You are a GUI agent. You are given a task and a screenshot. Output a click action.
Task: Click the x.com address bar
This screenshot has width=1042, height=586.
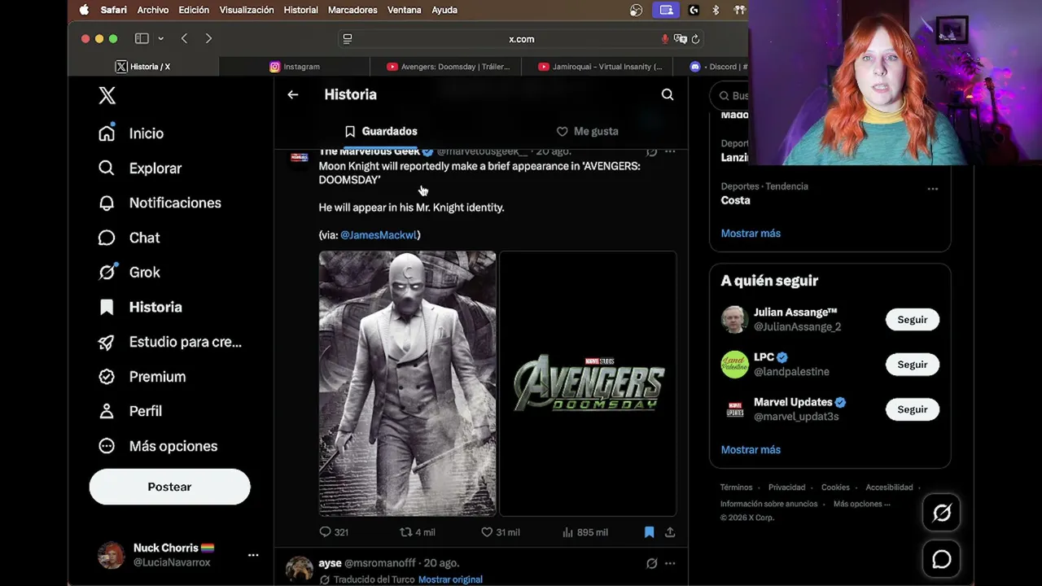click(x=521, y=39)
